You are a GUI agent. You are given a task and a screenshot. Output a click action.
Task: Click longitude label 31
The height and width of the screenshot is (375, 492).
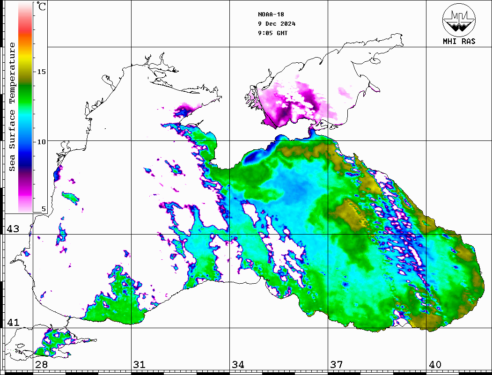point(140,364)
